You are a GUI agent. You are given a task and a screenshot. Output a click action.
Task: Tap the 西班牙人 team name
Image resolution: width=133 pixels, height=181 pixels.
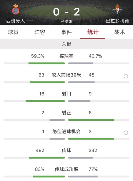(16, 21)
